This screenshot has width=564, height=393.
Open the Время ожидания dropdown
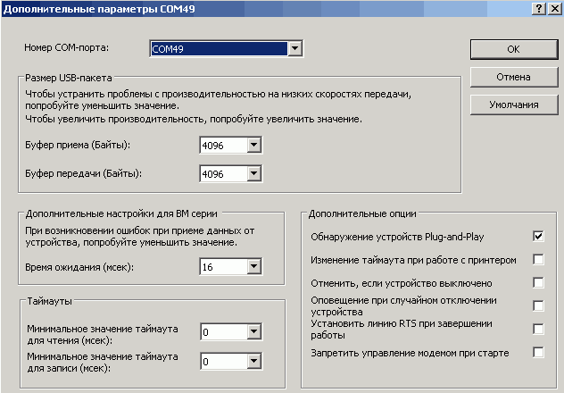pos(253,266)
